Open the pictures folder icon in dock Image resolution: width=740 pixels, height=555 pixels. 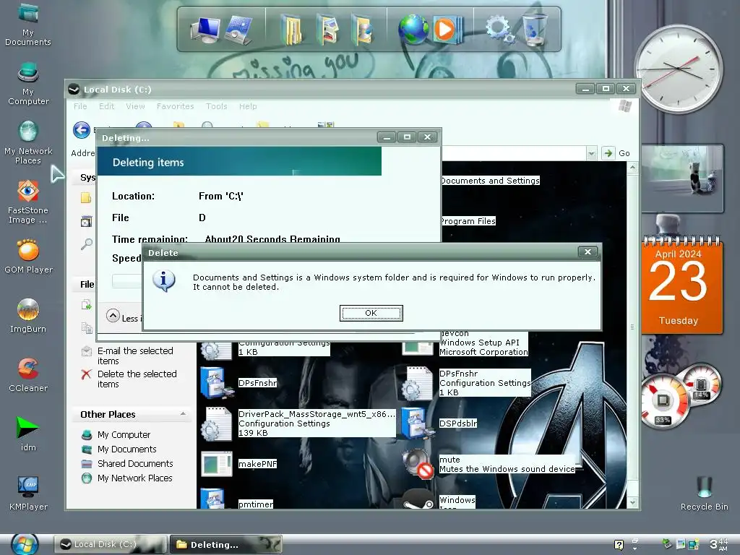coord(328,30)
